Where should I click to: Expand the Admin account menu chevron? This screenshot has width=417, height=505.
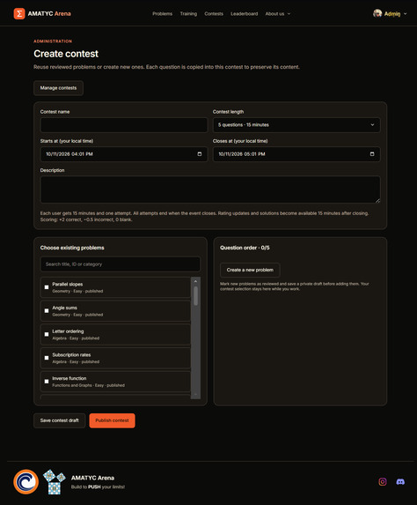tap(405, 14)
